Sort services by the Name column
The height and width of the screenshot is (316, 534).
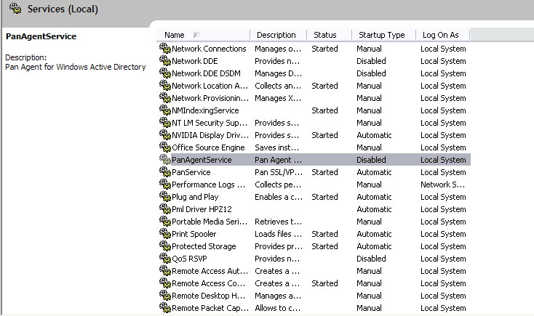(x=175, y=35)
